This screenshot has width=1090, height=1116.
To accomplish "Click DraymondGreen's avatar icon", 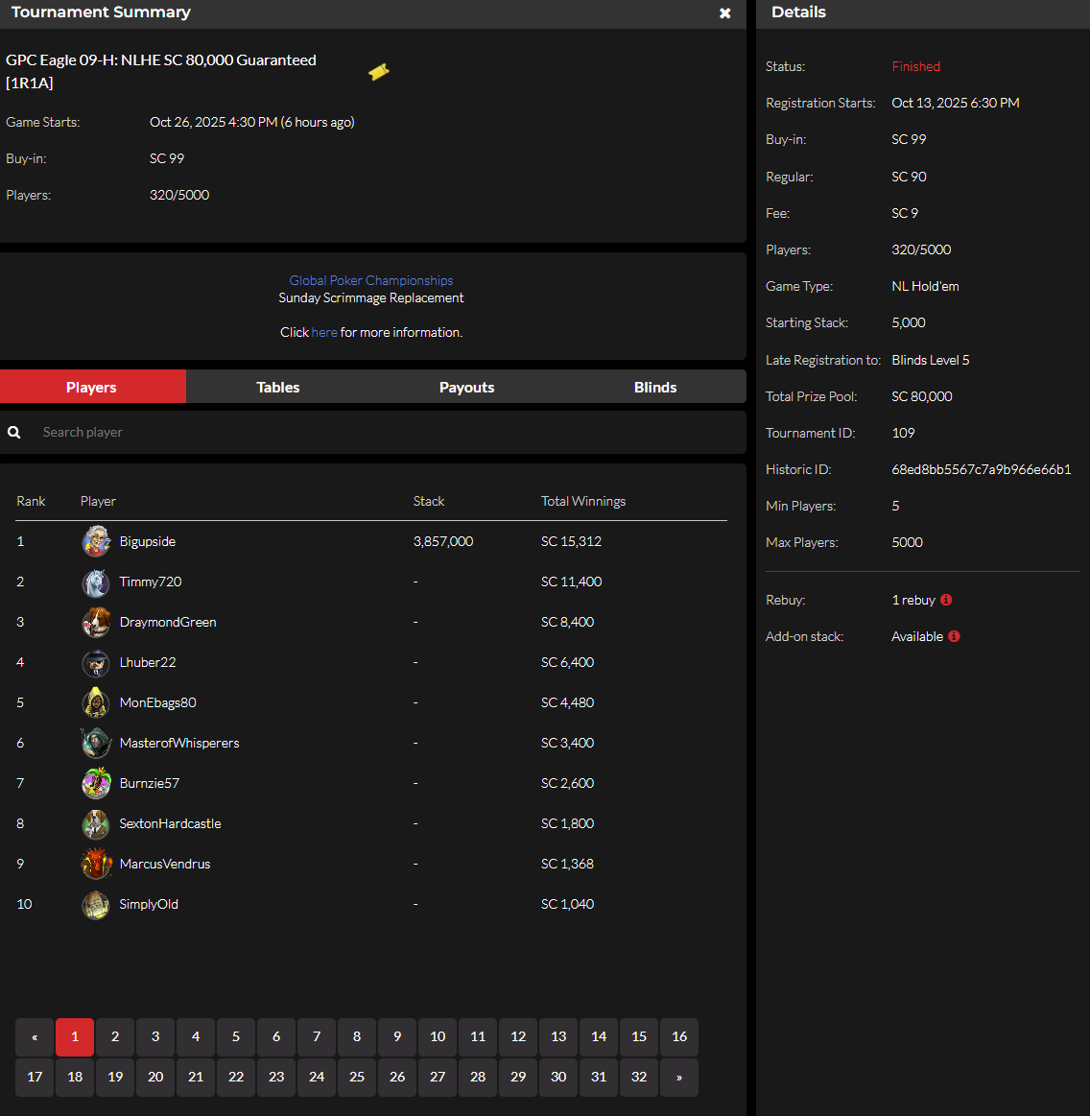I will pos(95,622).
